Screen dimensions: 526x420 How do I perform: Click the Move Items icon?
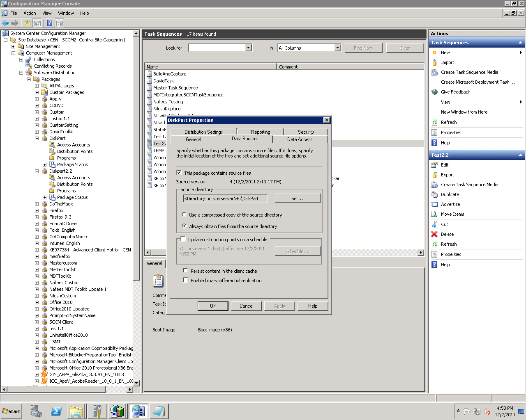click(434, 214)
